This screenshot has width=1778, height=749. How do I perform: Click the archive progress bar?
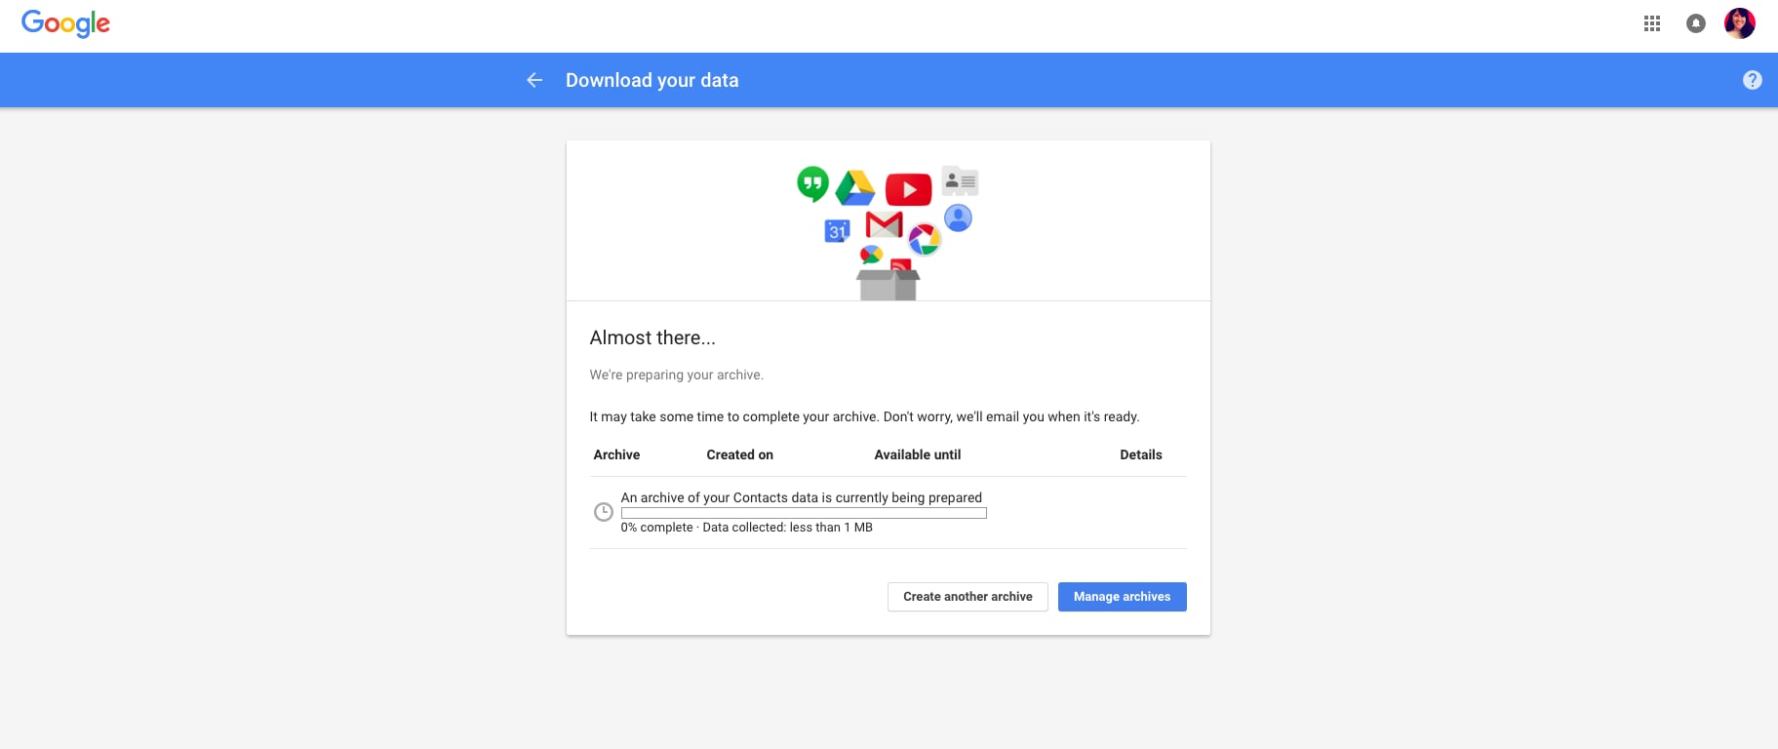[x=804, y=513]
